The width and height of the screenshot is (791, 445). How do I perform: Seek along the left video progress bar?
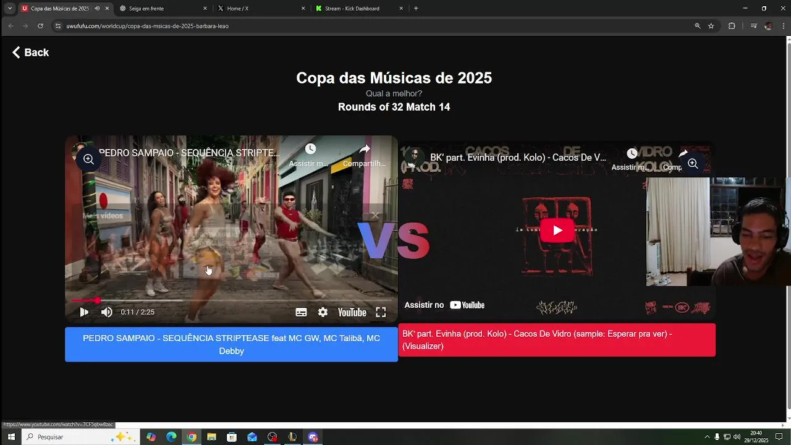[x=231, y=300]
